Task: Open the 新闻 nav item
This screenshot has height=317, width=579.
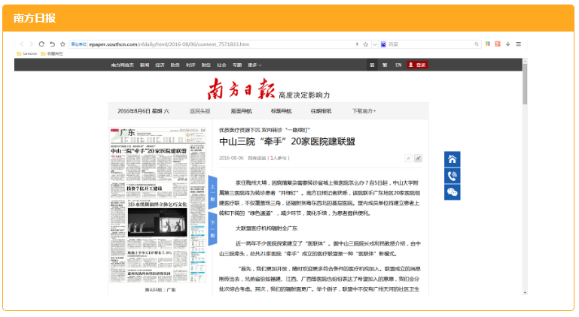Action: point(145,65)
